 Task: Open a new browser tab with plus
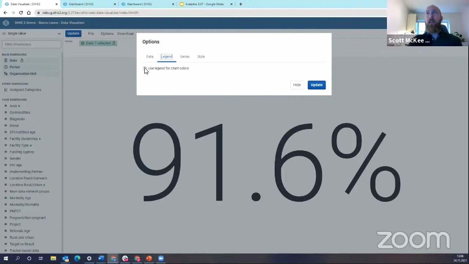pos(240,4)
